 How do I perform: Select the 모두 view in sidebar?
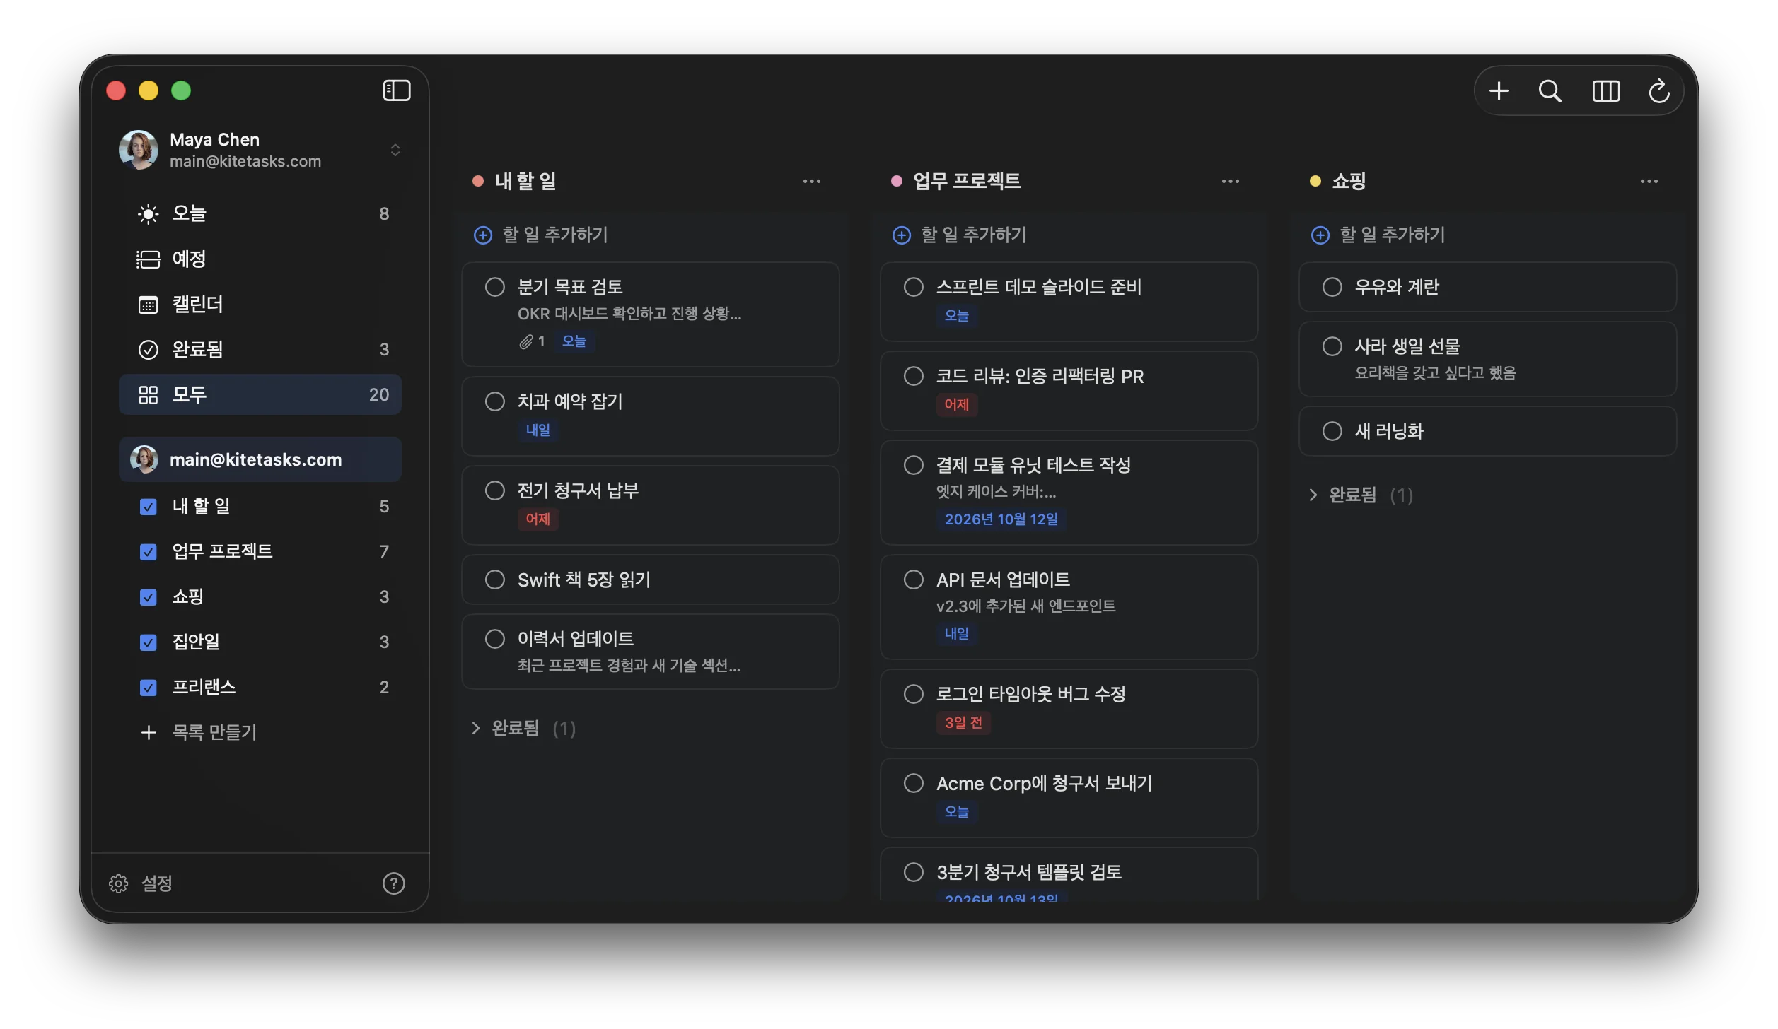(x=260, y=394)
